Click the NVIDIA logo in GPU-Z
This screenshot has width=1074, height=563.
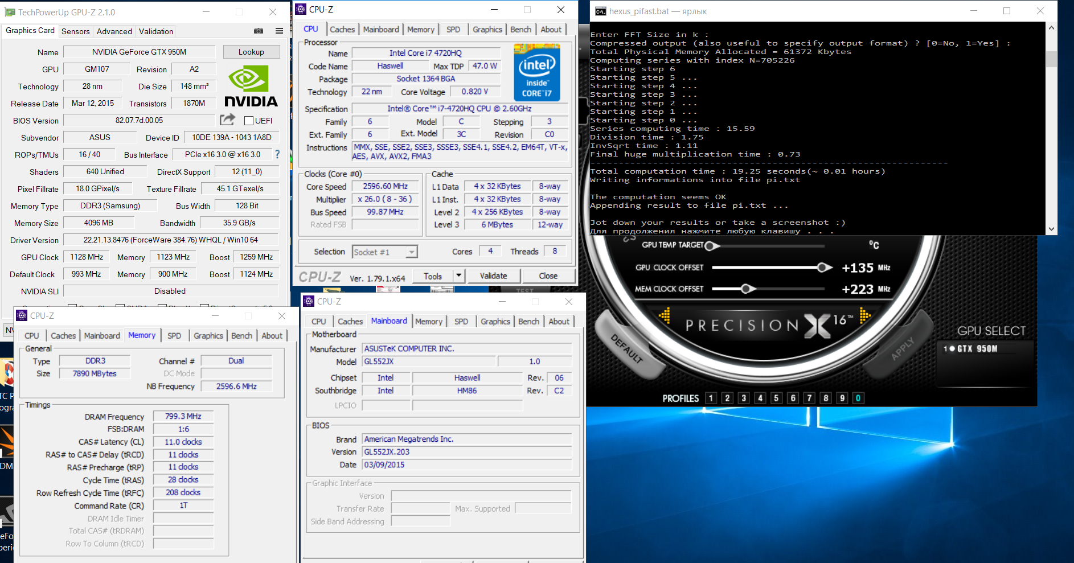point(251,86)
